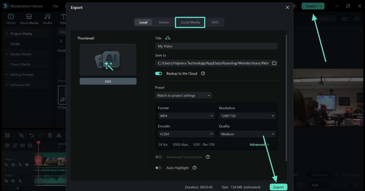Image resolution: width=365 pixels, height=191 pixels.
Task: Click the AI title generator pen icon
Action: [x=168, y=38]
